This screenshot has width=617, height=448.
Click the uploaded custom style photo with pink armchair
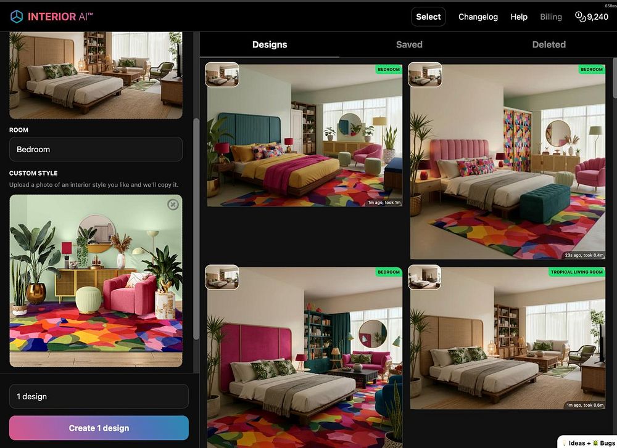96,281
